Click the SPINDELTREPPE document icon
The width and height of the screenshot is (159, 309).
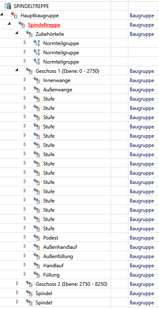coord(8,6)
